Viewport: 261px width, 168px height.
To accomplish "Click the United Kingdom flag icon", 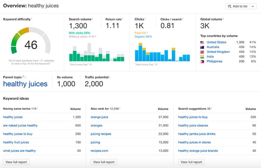I will (x=202, y=52).
